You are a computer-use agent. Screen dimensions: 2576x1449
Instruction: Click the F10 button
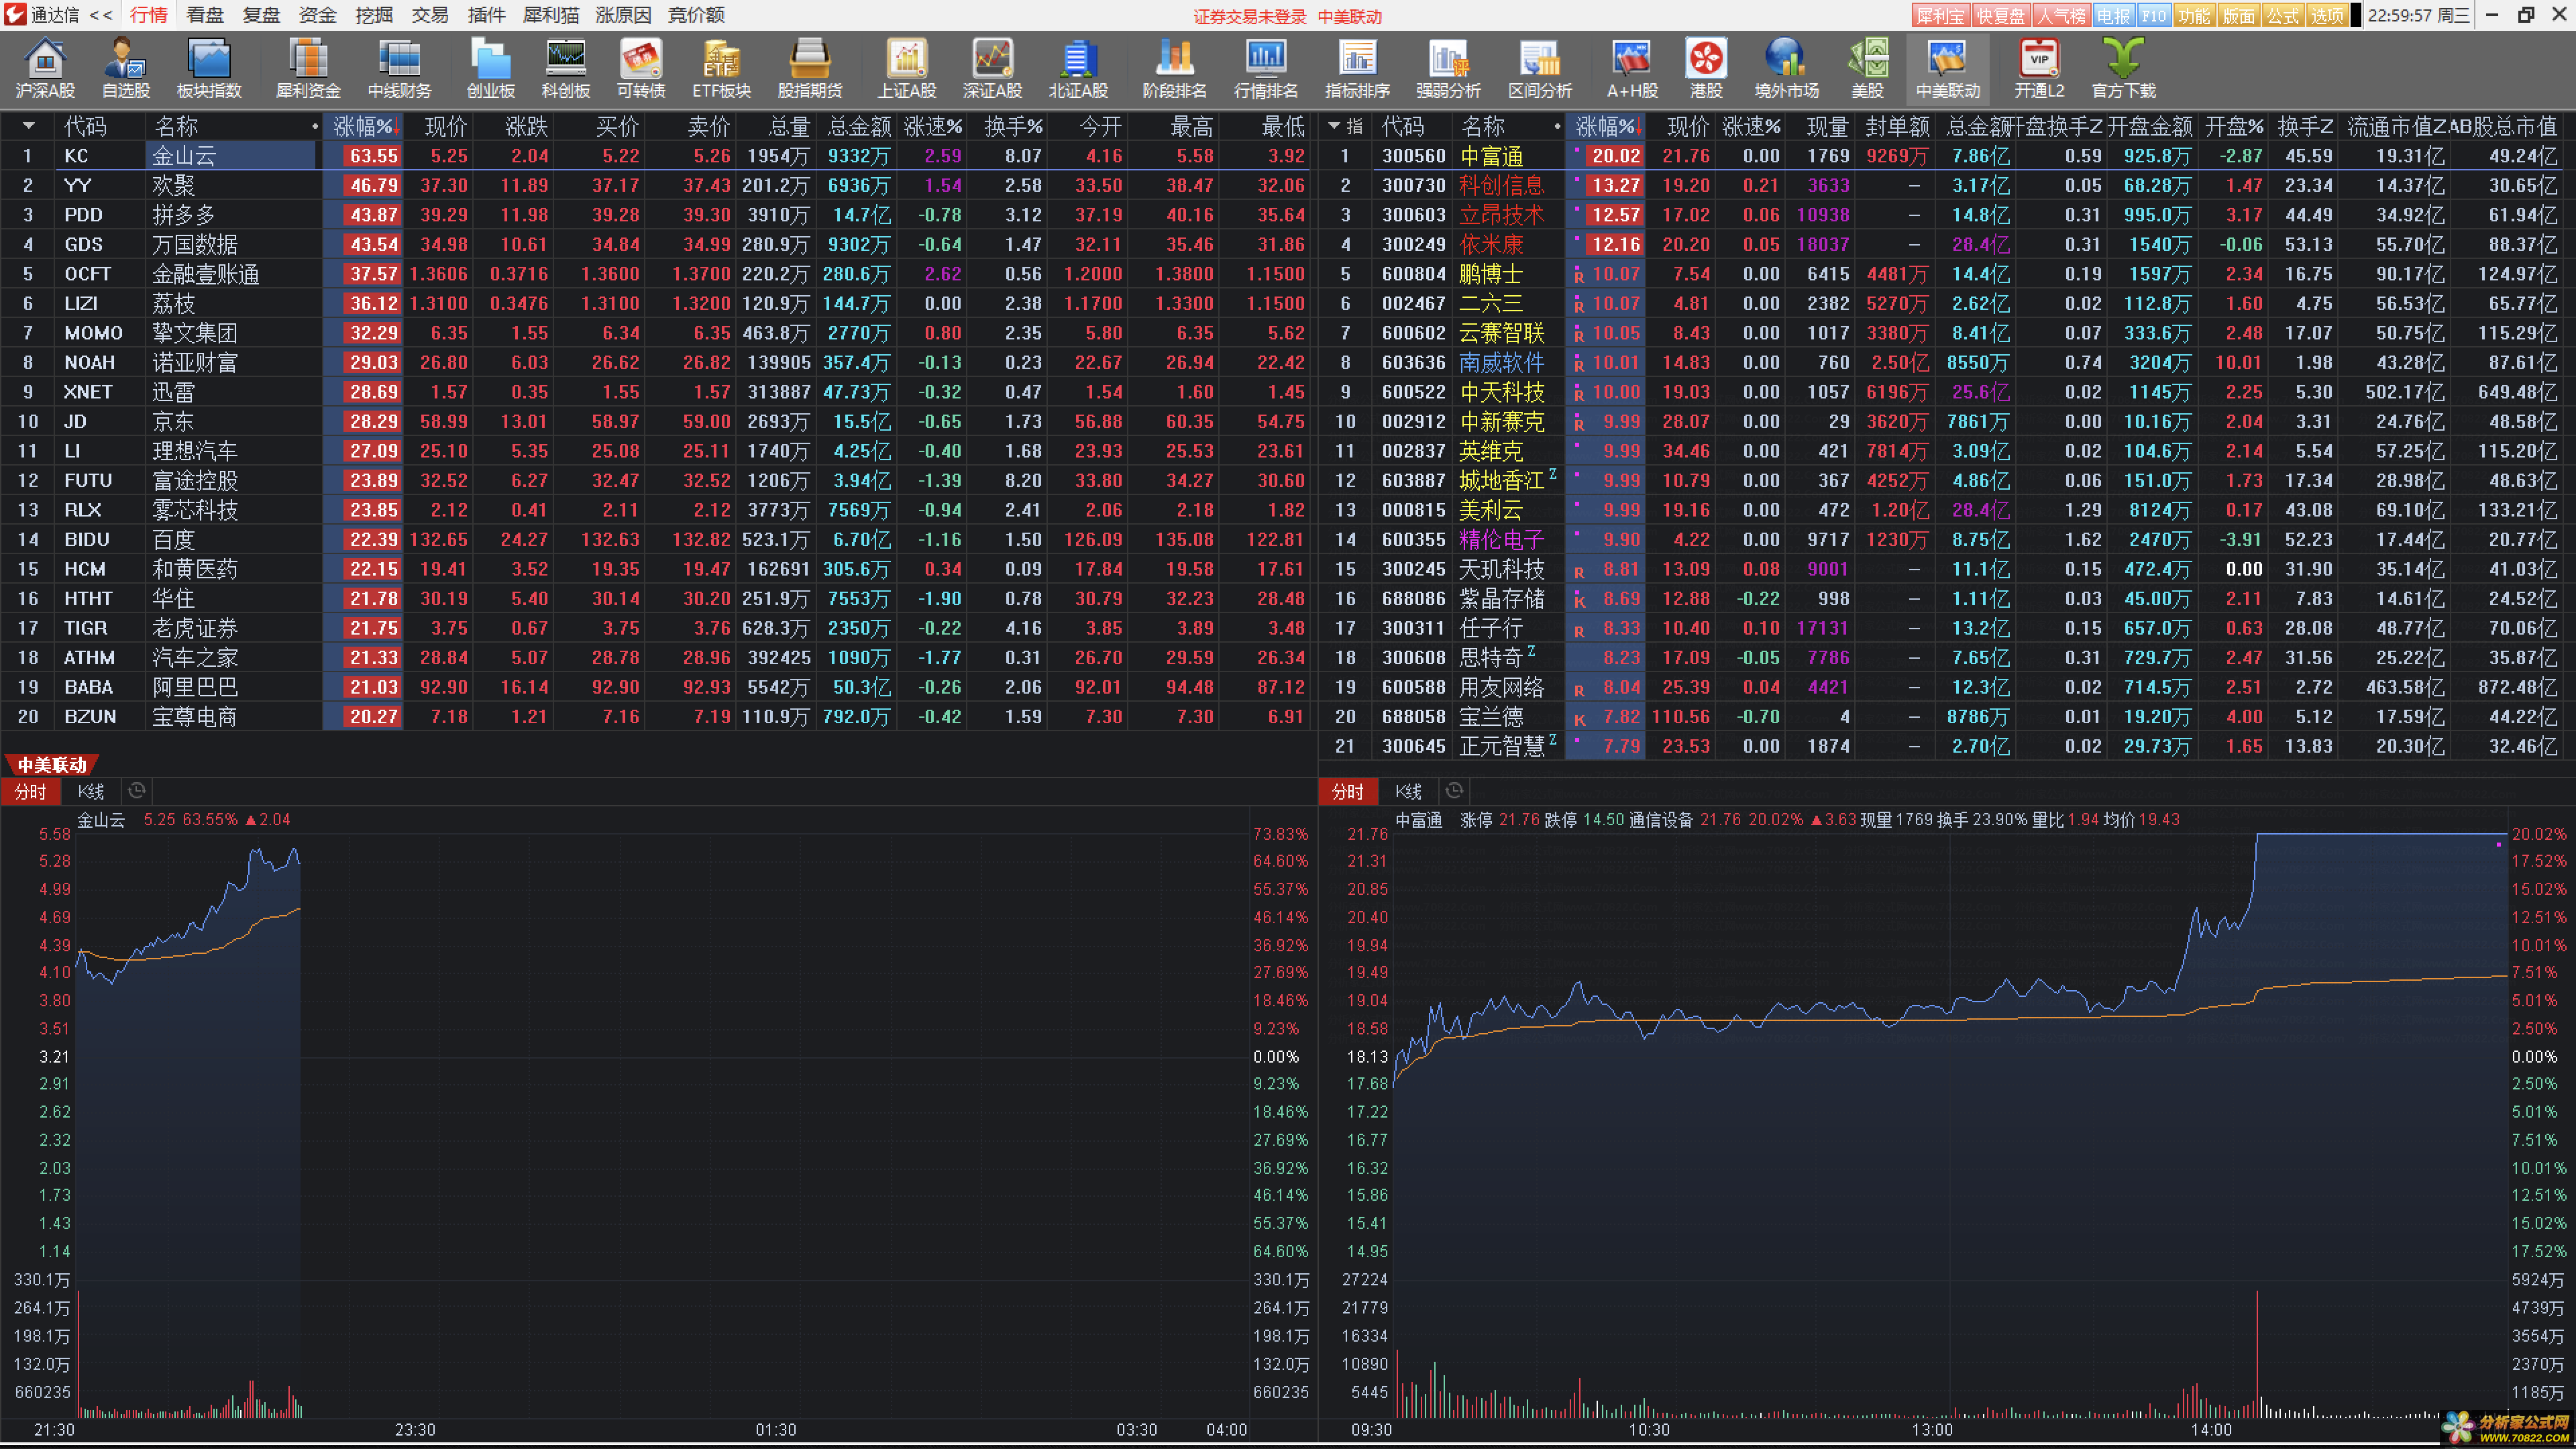[2154, 16]
